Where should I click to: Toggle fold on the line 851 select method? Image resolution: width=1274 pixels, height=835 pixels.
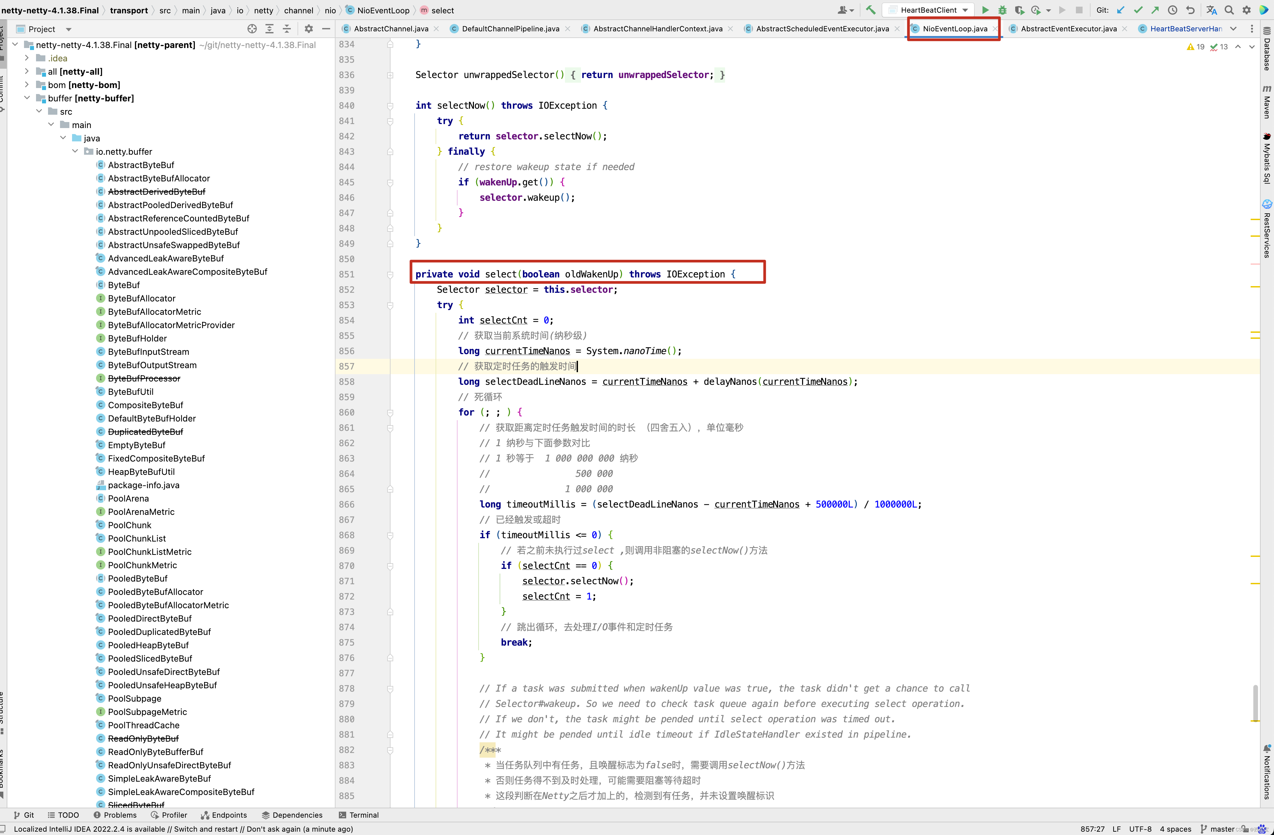point(390,274)
